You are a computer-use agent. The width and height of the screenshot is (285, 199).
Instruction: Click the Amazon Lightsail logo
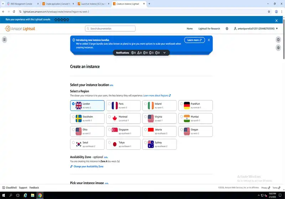[x=20, y=29]
